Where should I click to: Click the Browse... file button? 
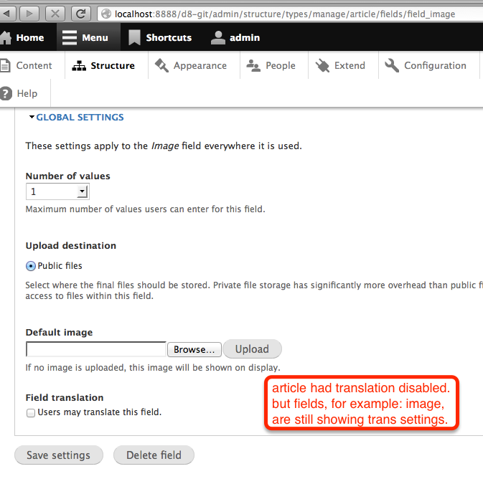194,349
